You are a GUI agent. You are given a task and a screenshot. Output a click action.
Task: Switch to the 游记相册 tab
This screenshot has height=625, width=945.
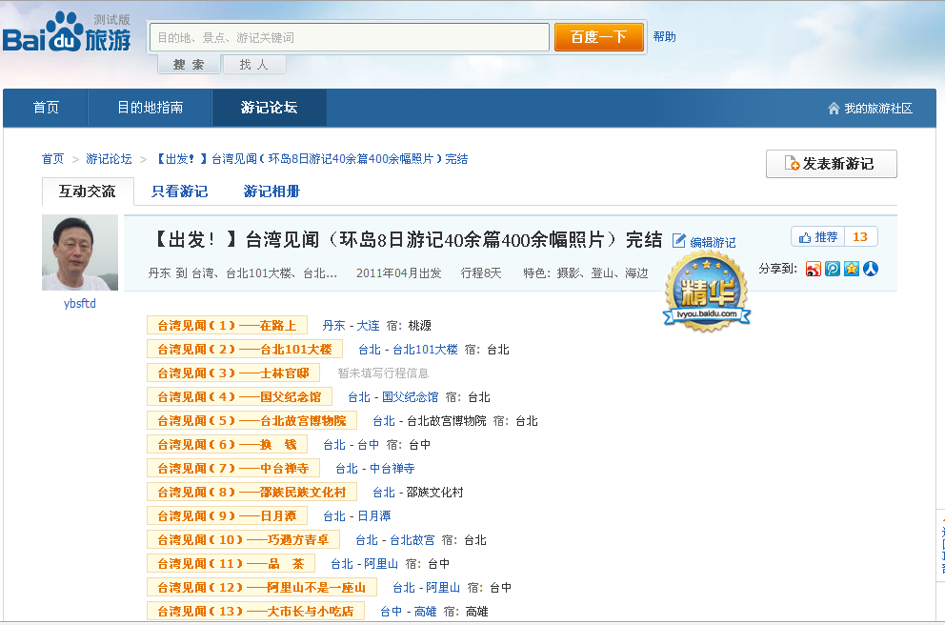tap(271, 192)
